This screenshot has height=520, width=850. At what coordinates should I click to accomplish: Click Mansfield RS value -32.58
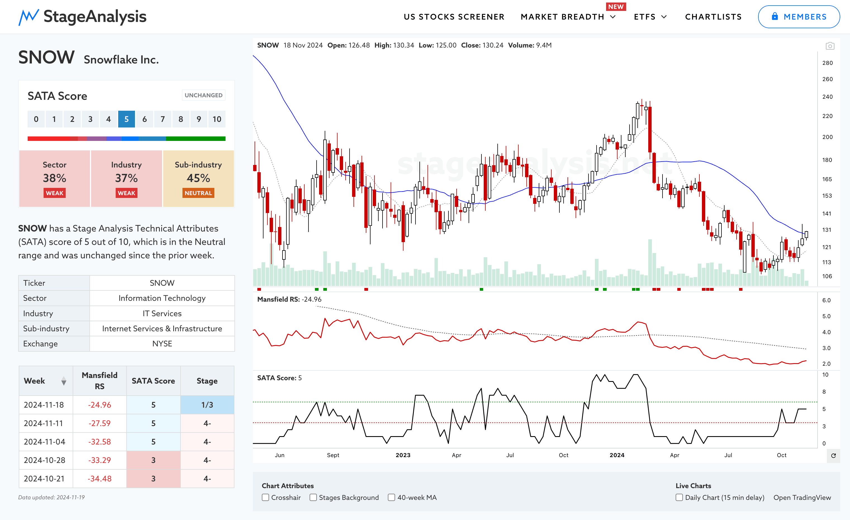pyautogui.click(x=99, y=442)
